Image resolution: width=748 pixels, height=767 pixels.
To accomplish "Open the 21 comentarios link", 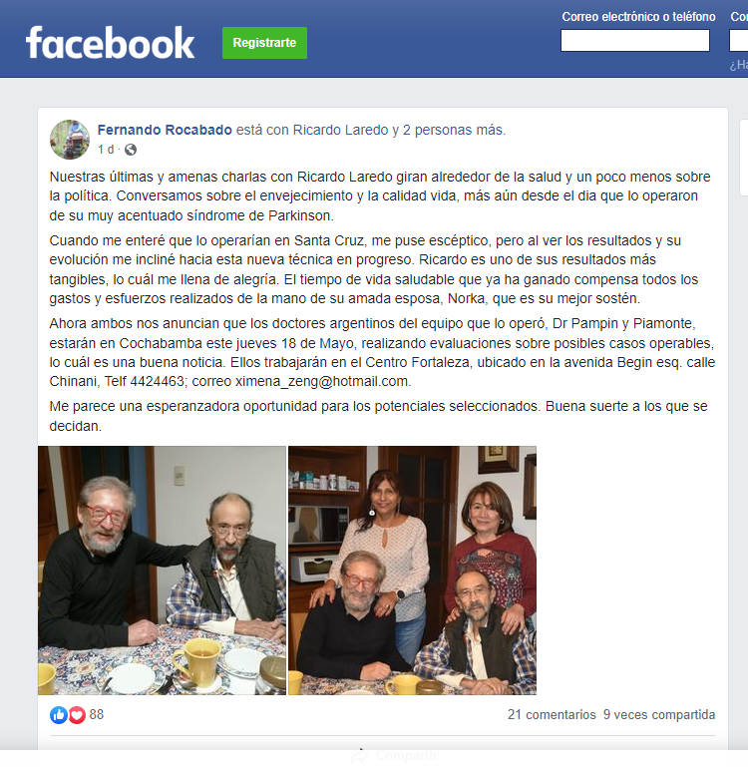I will coord(552,715).
